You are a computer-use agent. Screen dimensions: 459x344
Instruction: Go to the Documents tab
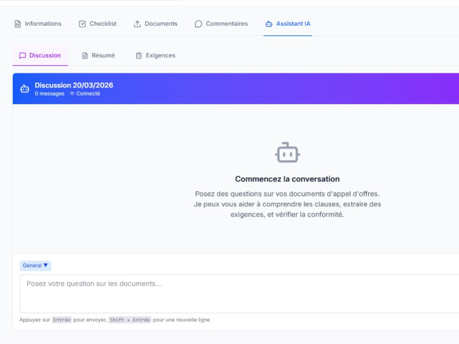[x=156, y=24]
